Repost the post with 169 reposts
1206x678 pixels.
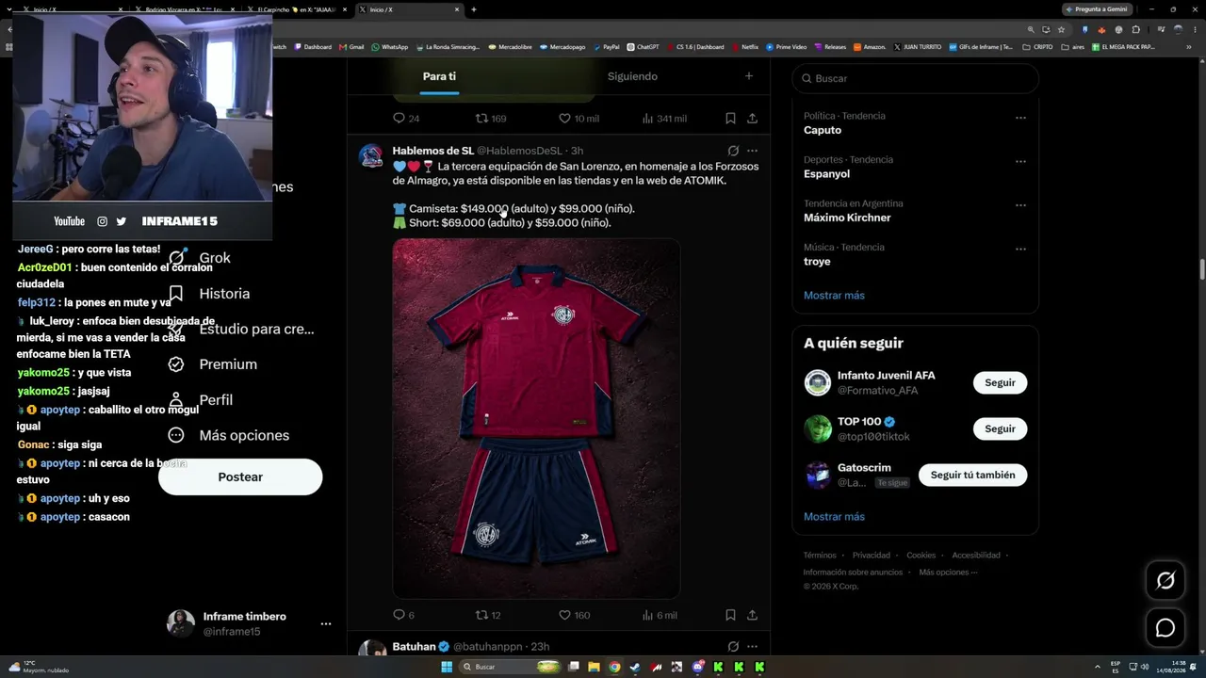click(x=491, y=119)
